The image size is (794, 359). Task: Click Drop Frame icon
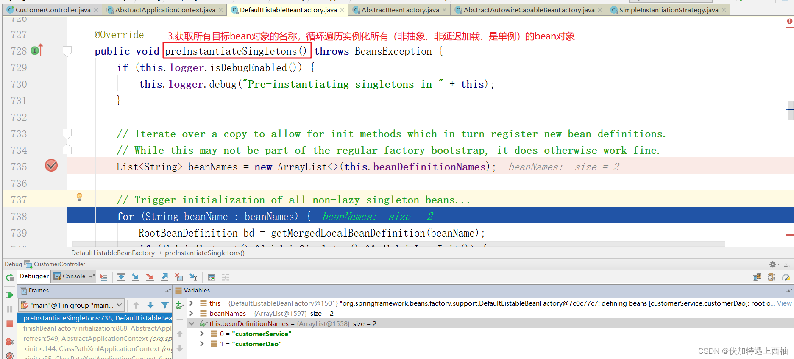179,277
